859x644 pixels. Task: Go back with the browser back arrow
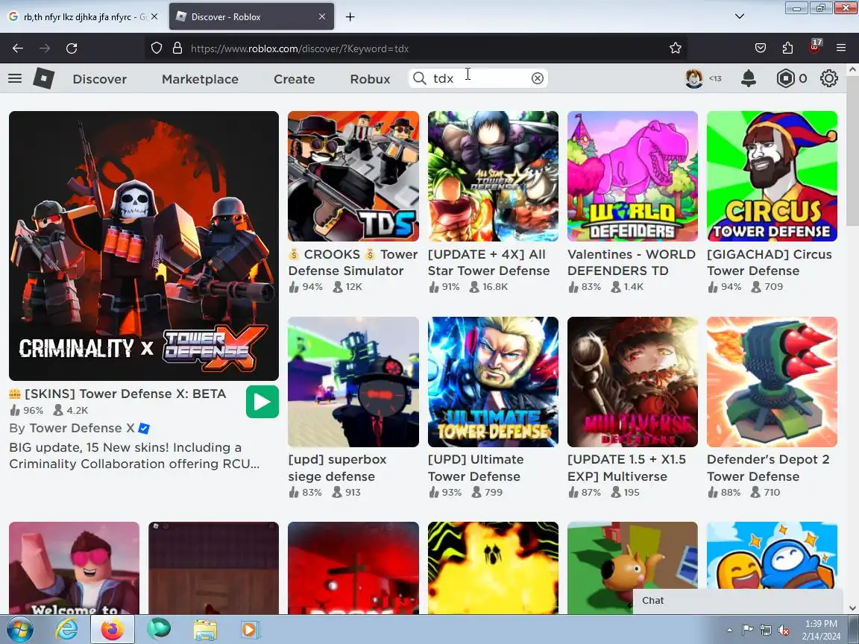(x=18, y=48)
